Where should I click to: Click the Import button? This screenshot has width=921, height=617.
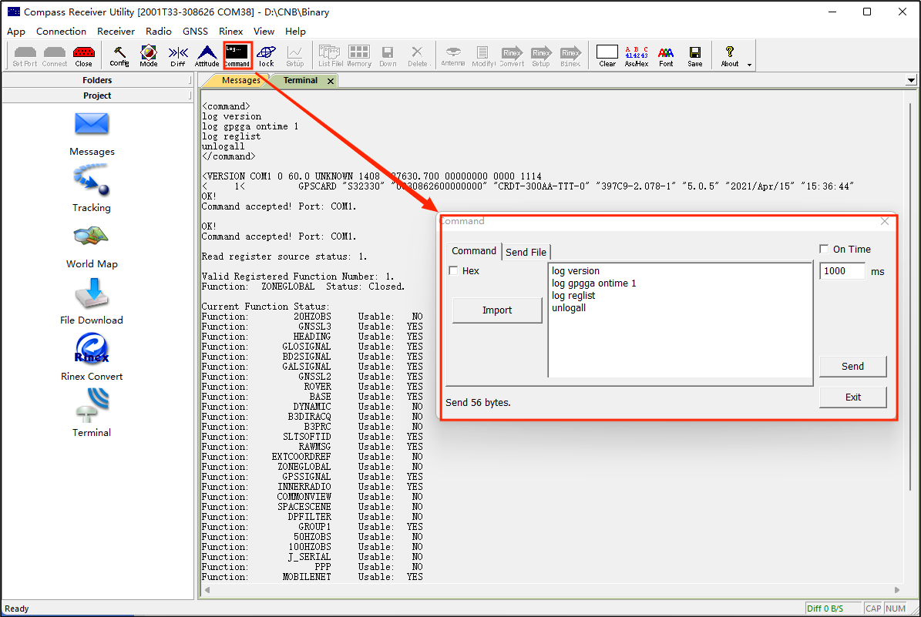(497, 310)
